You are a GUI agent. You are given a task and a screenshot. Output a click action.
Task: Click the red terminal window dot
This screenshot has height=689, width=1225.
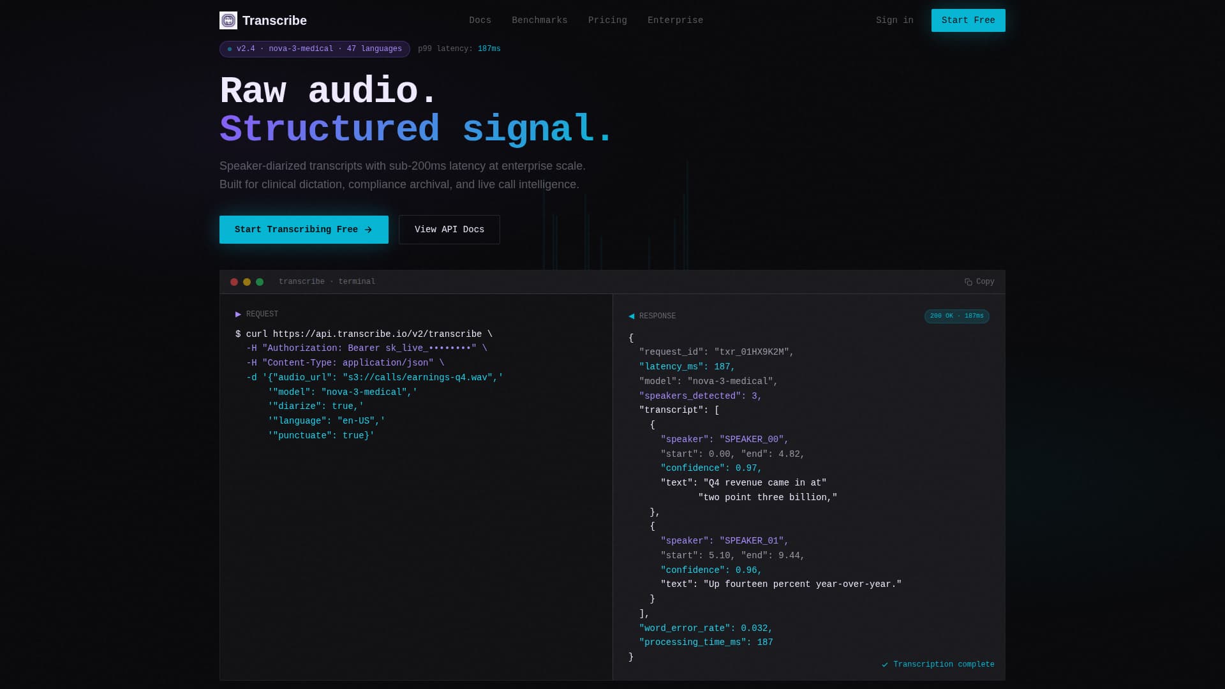(234, 282)
